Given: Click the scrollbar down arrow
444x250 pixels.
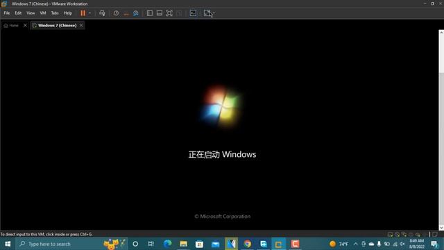Looking at the screenshot, I should 441,228.
